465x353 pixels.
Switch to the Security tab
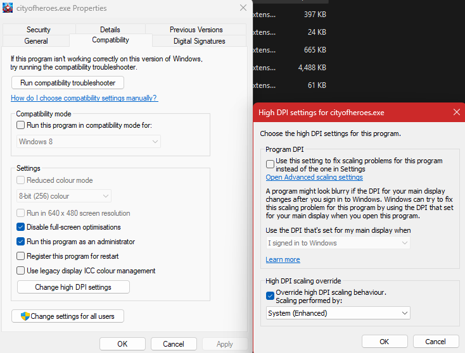(x=39, y=30)
